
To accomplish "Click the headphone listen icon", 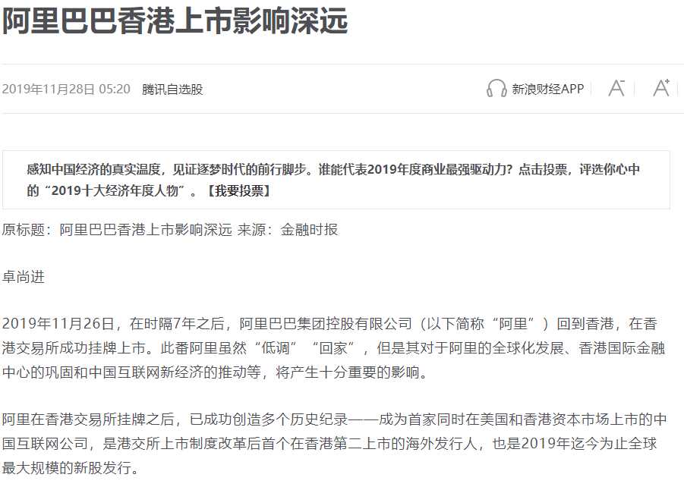I will coord(496,89).
